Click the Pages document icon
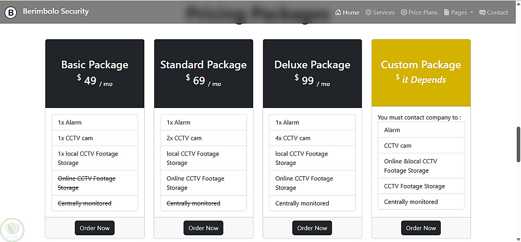 click(446, 13)
